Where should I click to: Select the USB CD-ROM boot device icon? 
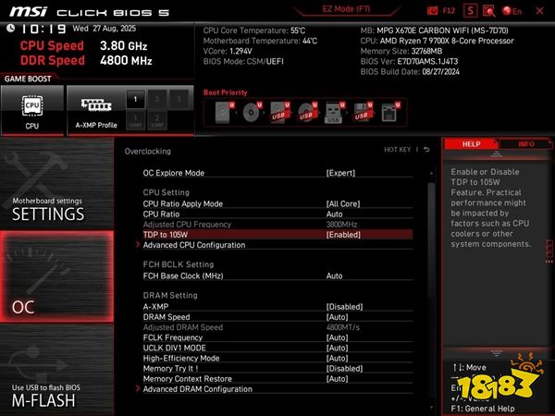point(307,113)
